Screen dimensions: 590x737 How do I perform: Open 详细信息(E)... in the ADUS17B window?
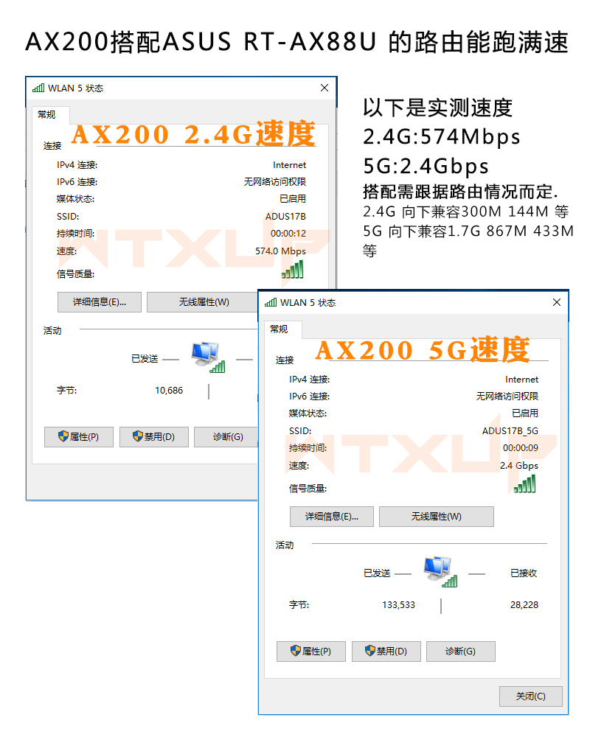[100, 302]
